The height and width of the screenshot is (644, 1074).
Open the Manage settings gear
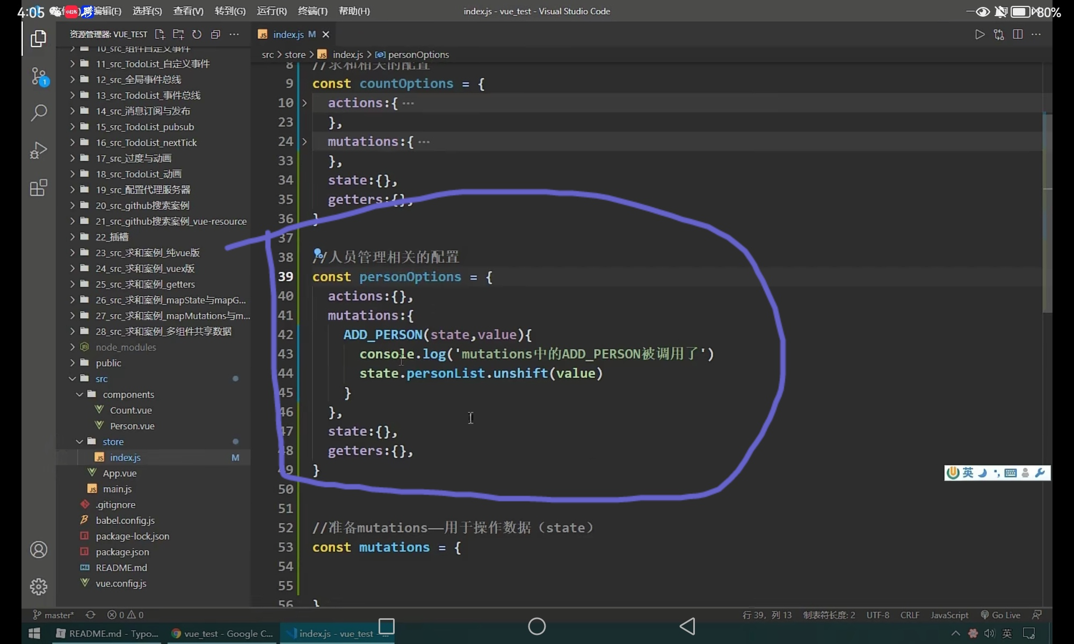tap(39, 586)
